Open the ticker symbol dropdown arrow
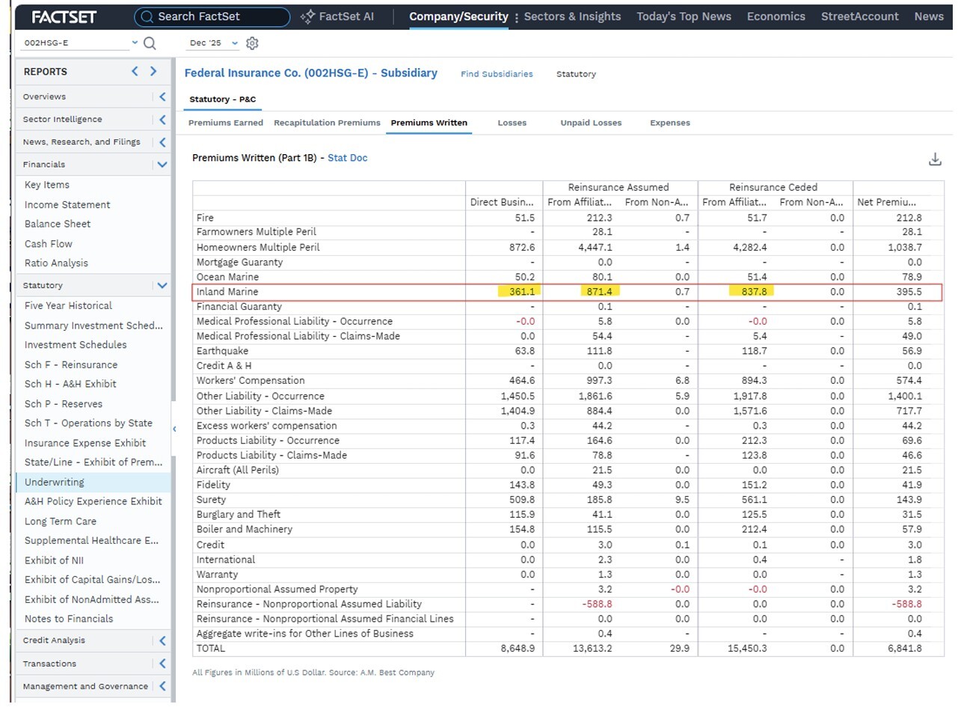Screen dimensions: 958x710 tap(135, 43)
